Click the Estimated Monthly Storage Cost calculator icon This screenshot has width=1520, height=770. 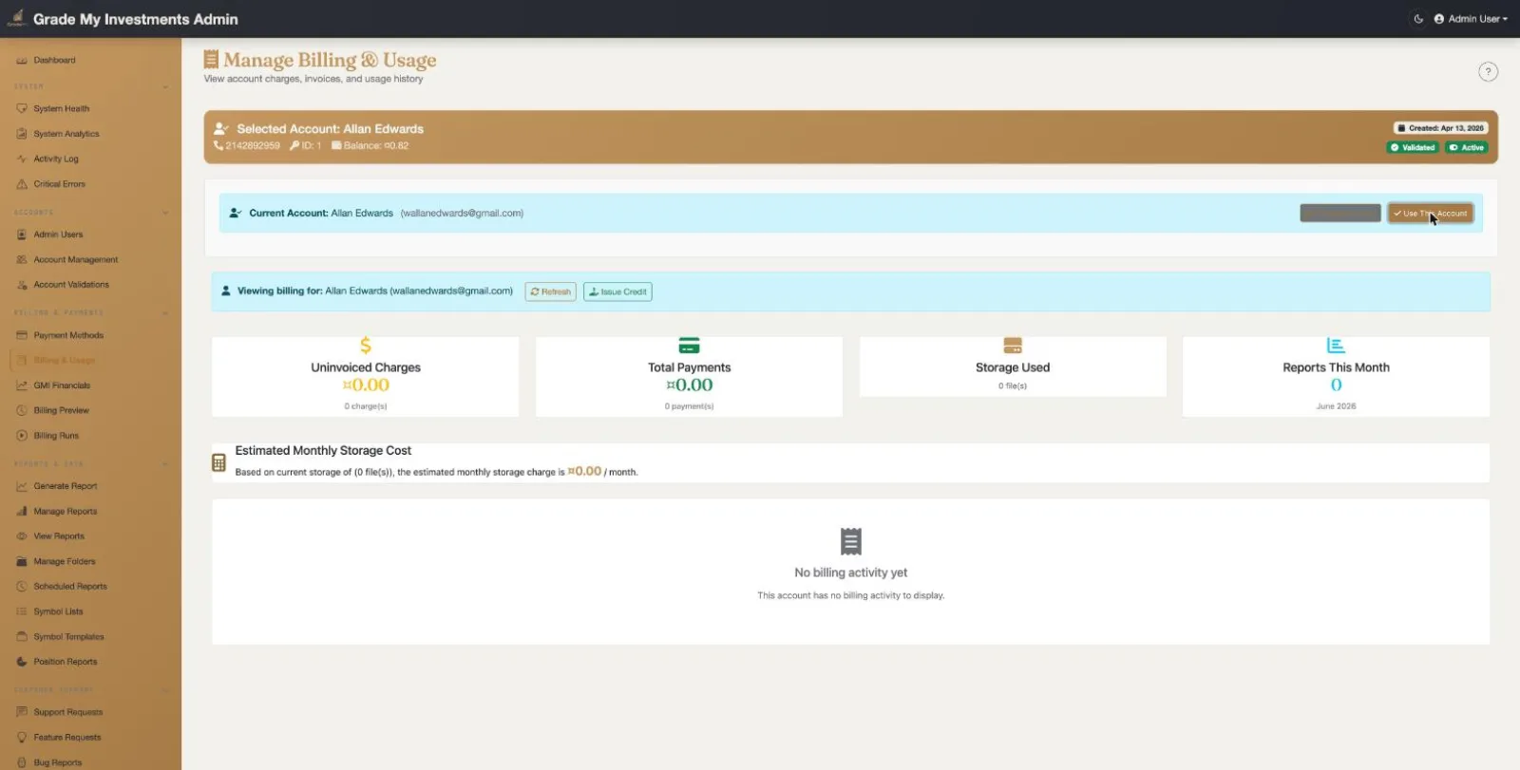[218, 462]
